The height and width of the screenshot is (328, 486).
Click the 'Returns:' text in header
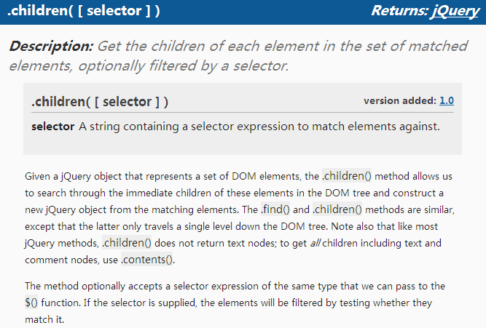pyautogui.click(x=399, y=11)
